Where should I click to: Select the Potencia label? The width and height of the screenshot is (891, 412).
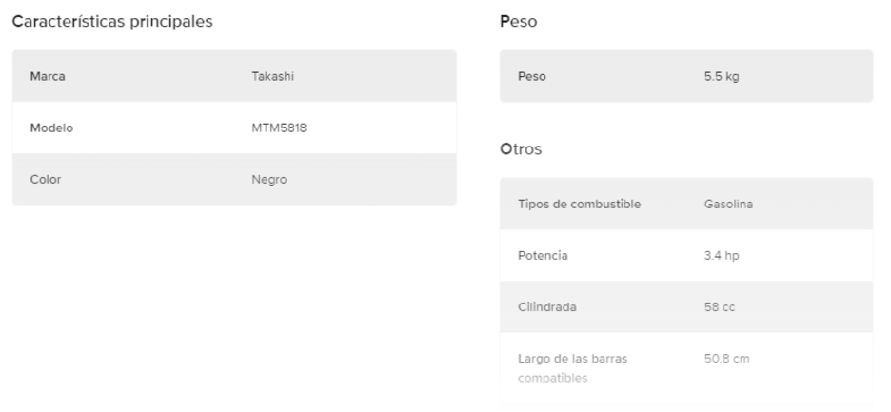(543, 255)
